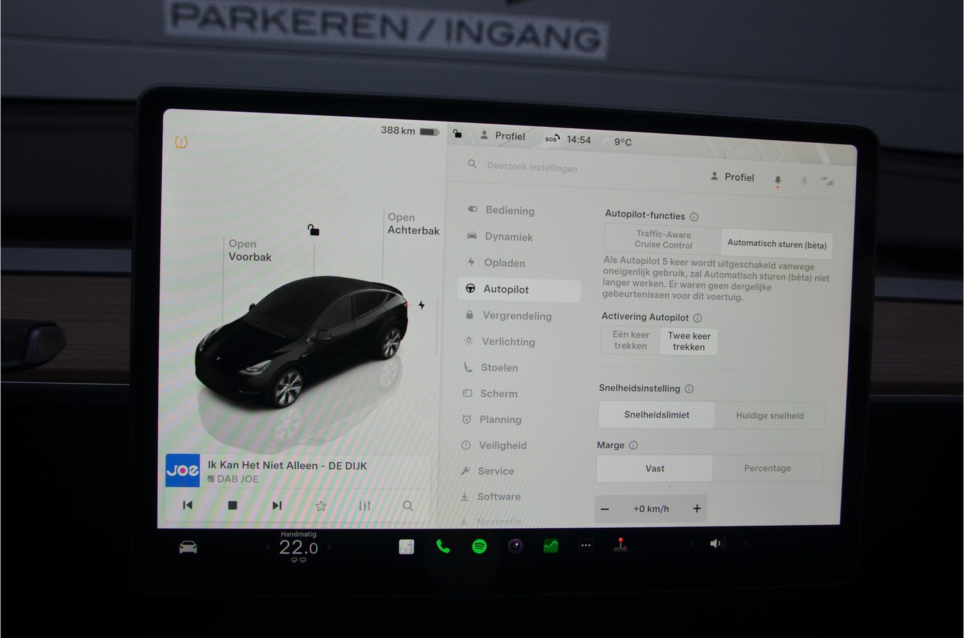Tap the volume speaker icon
964x638 pixels.
pos(716,544)
